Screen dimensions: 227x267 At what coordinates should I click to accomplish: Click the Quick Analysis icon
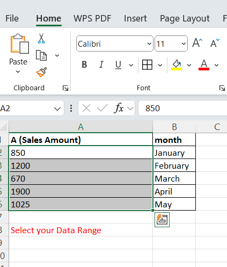click(x=162, y=220)
